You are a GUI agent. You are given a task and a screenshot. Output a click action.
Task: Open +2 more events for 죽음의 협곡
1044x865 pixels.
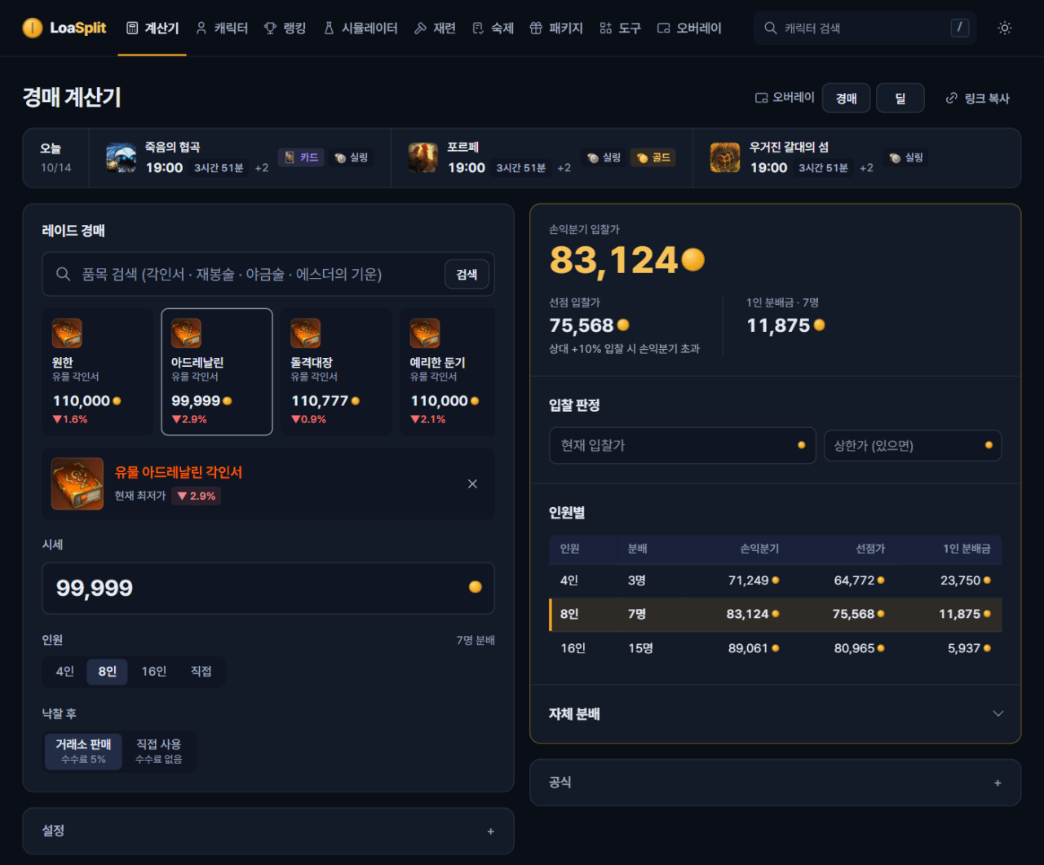(x=262, y=168)
